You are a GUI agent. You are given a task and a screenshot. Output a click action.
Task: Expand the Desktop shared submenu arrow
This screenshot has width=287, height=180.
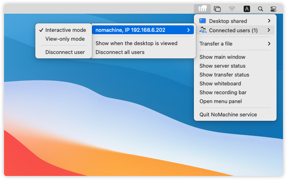pyautogui.click(x=269, y=21)
